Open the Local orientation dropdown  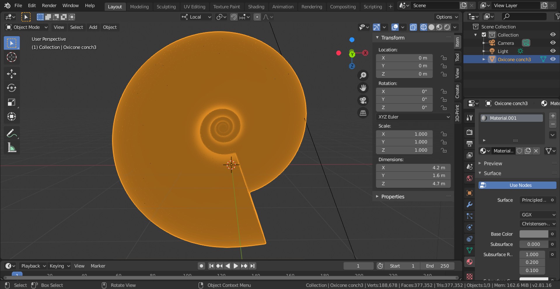click(196, 17)
